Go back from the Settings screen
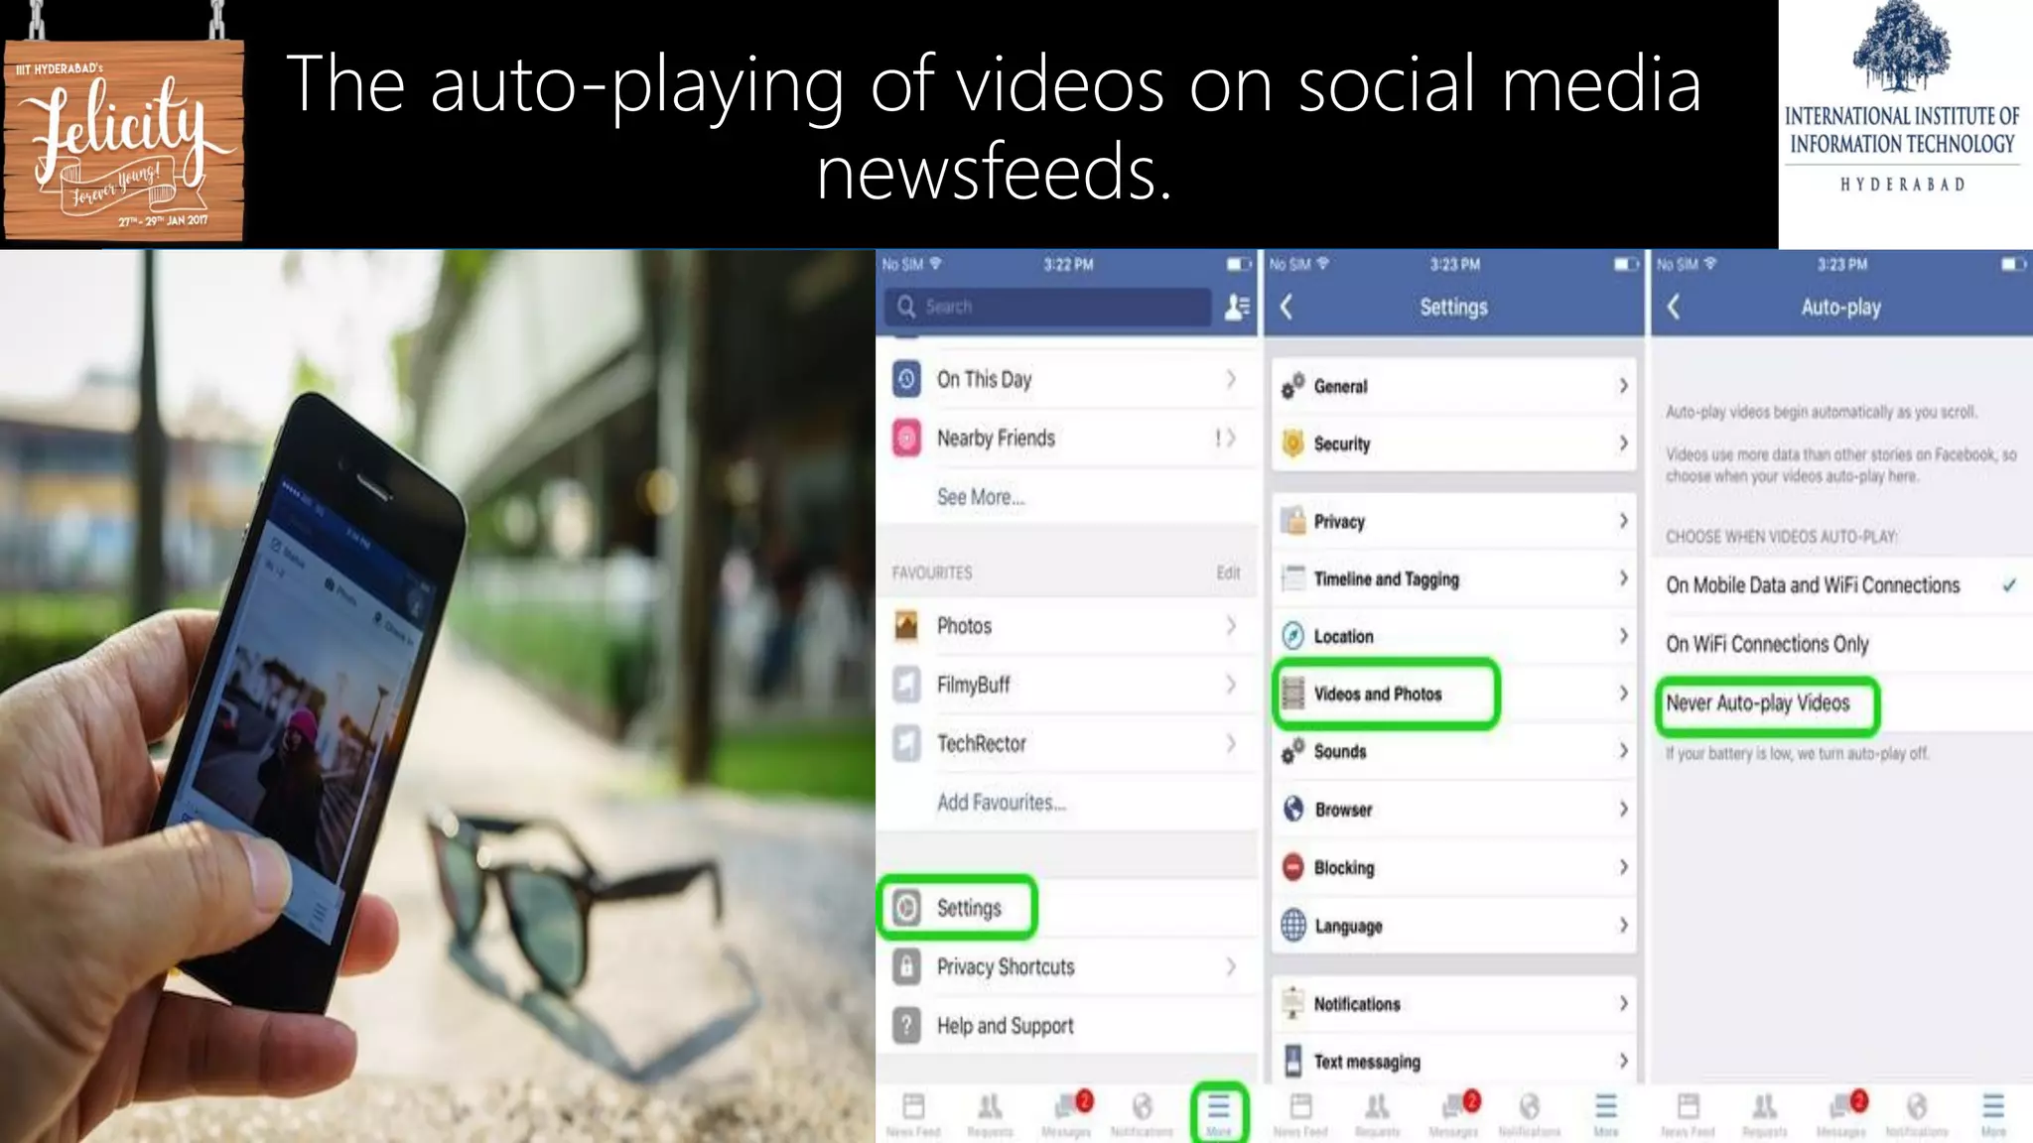Viewport: 2033px width, 1143px height. point(1287,307)
